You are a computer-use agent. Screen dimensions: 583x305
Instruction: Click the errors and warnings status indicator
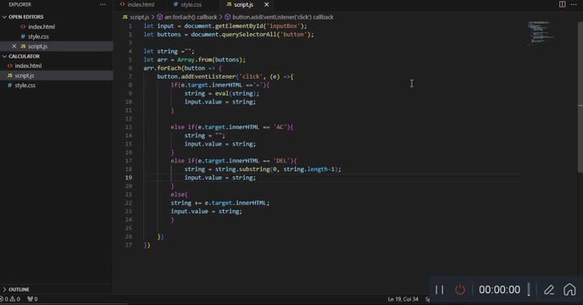click(10, 299)
